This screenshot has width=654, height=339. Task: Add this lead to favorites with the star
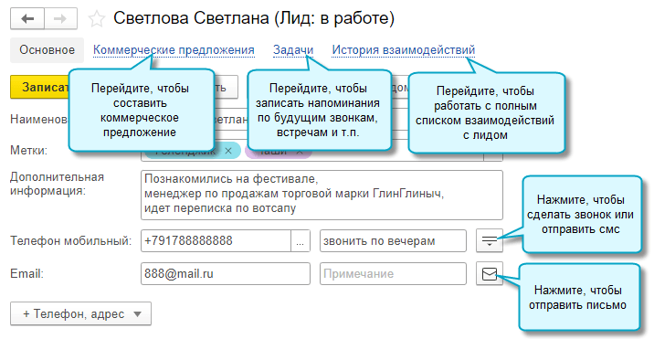97,19
